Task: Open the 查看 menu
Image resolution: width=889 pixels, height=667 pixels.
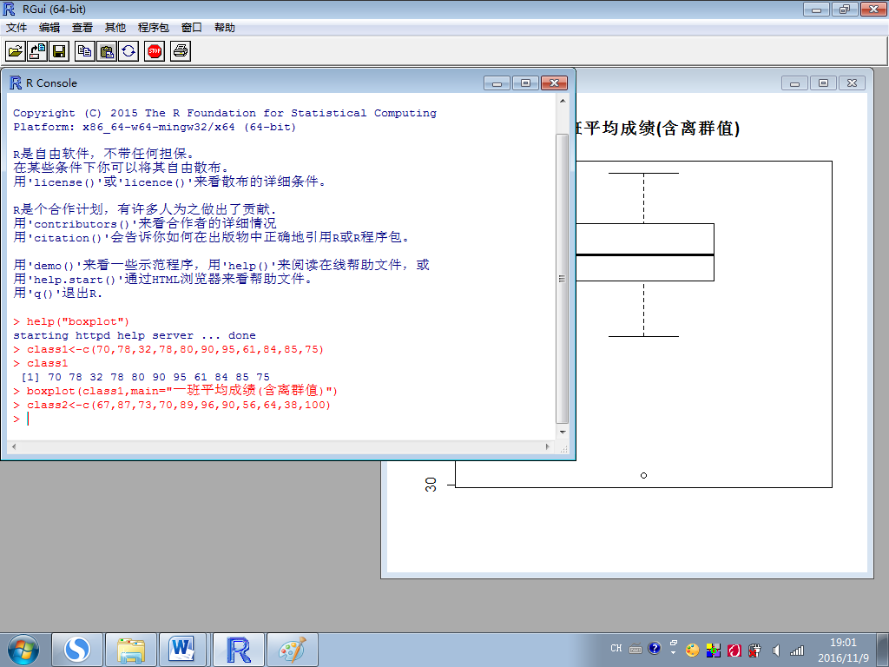Action: click(x=82, y=28)
